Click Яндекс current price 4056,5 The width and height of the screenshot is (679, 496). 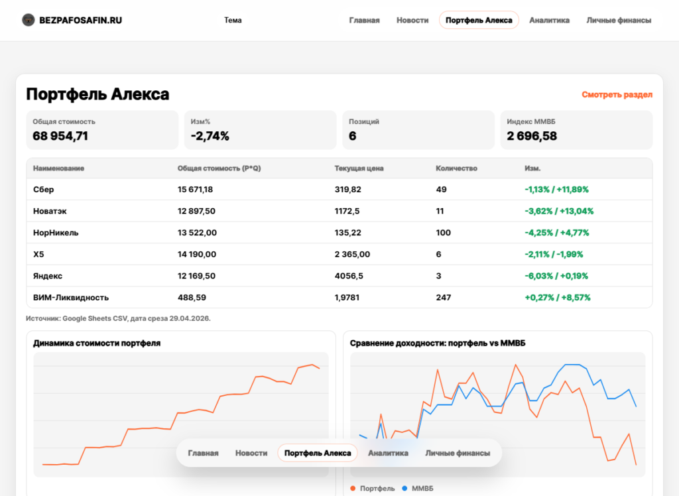click(x=349, y=276)
